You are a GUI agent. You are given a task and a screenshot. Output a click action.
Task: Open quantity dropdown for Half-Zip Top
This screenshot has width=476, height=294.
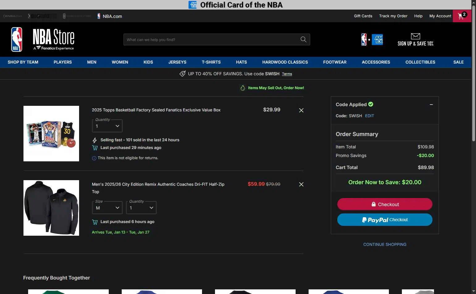click(x=141, y=208)
